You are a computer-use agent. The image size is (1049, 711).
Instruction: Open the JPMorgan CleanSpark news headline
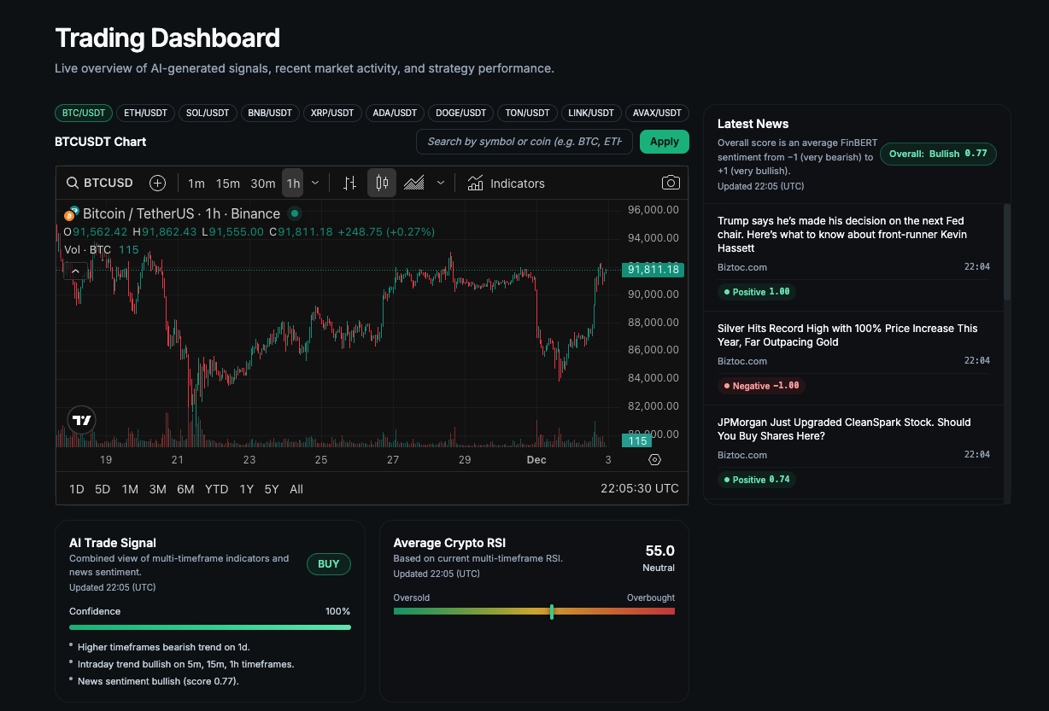[x=844, y=428]
